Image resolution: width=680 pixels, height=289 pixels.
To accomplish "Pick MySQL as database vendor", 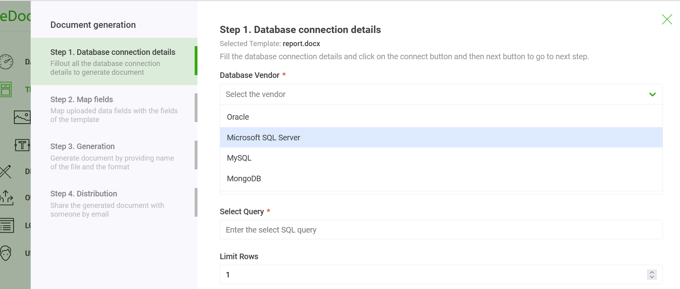I will 441,158.
